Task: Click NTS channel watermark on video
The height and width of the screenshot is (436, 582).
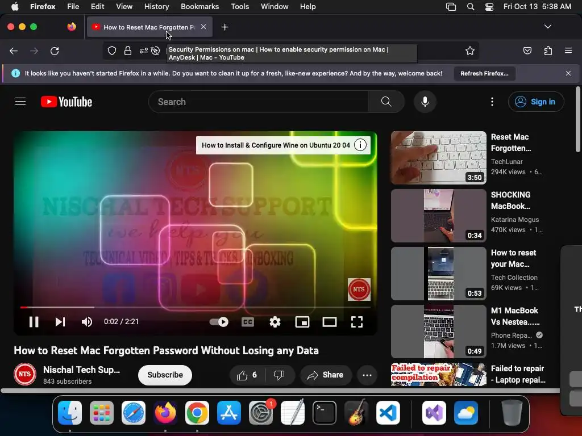Action: [x=359, y=289]
